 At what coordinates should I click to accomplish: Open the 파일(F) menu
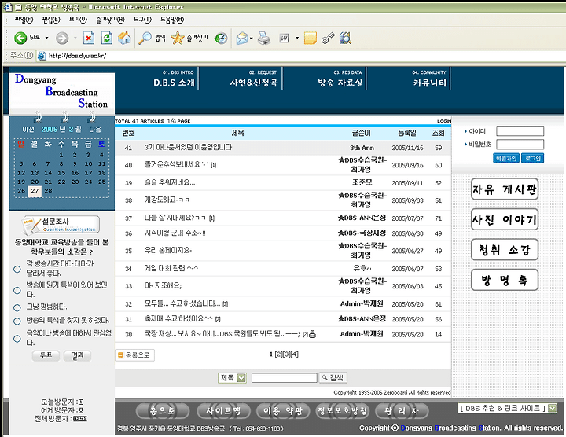click(x=24, y=20)
